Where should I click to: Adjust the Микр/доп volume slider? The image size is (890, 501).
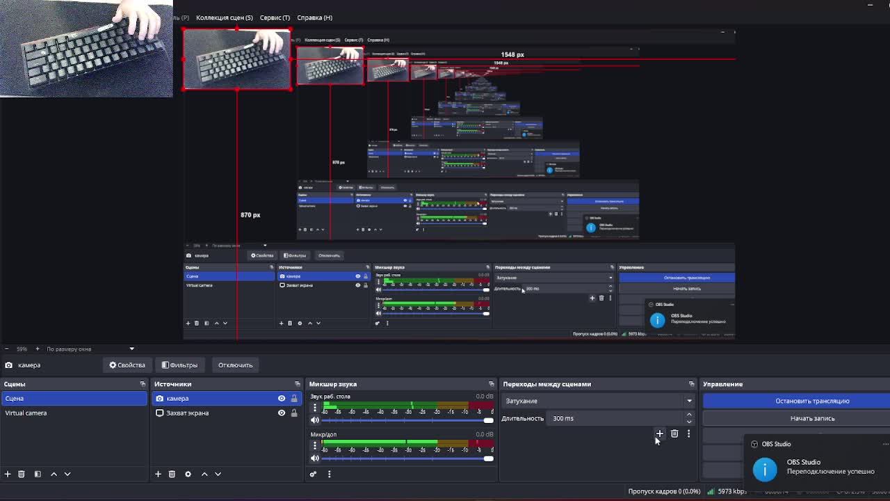click(x=407, y=458)
